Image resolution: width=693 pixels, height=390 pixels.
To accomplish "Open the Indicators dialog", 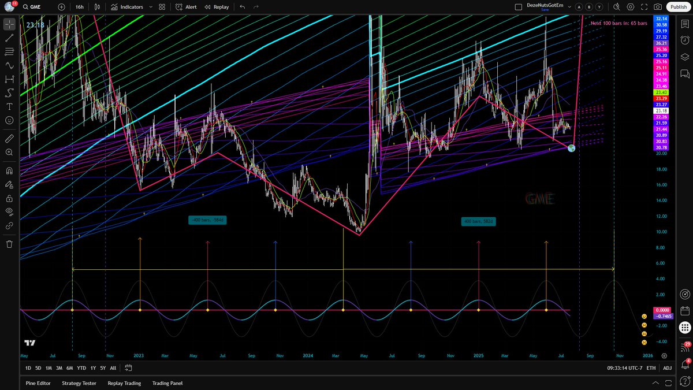I will pos(127,7).
